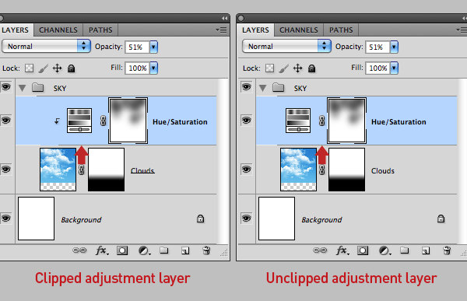Toggle lock position icon in right panel
This screenshot has height=301, width=467.
[x=297, y=68]
